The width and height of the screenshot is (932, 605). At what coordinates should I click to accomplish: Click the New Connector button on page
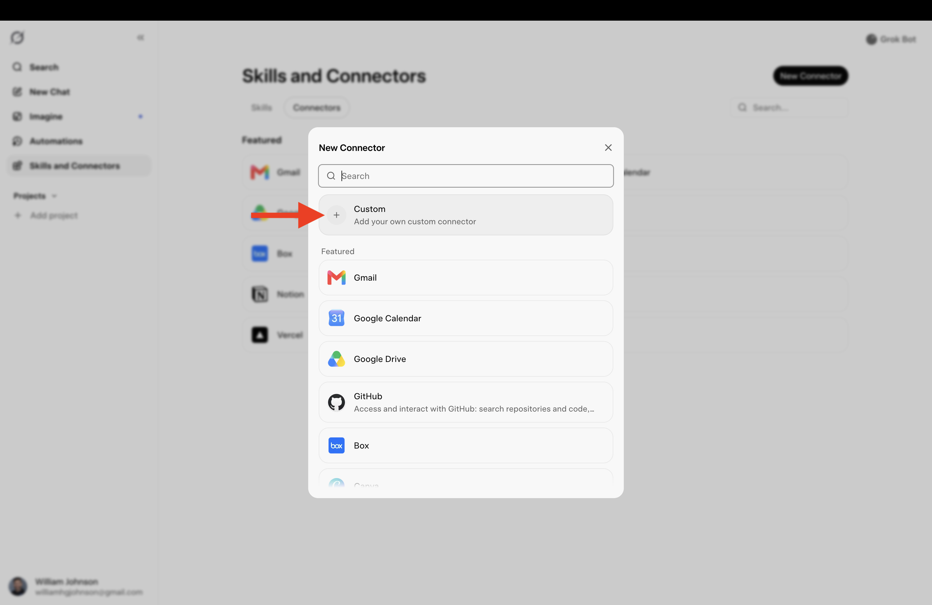(x=810, y=75)
